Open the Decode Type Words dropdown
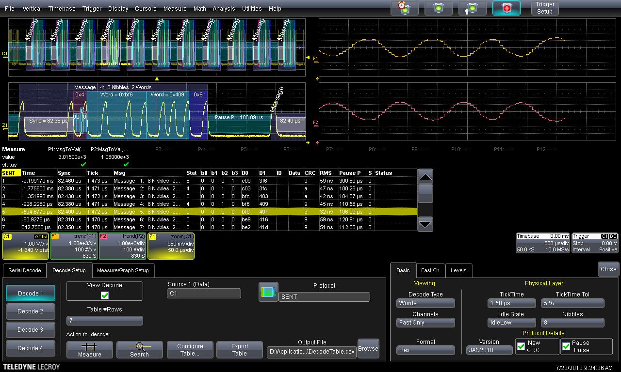 point(425,303)
